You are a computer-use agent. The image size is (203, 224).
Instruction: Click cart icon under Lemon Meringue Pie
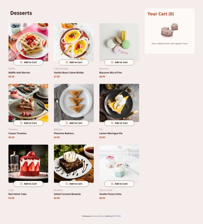point(112,123)
